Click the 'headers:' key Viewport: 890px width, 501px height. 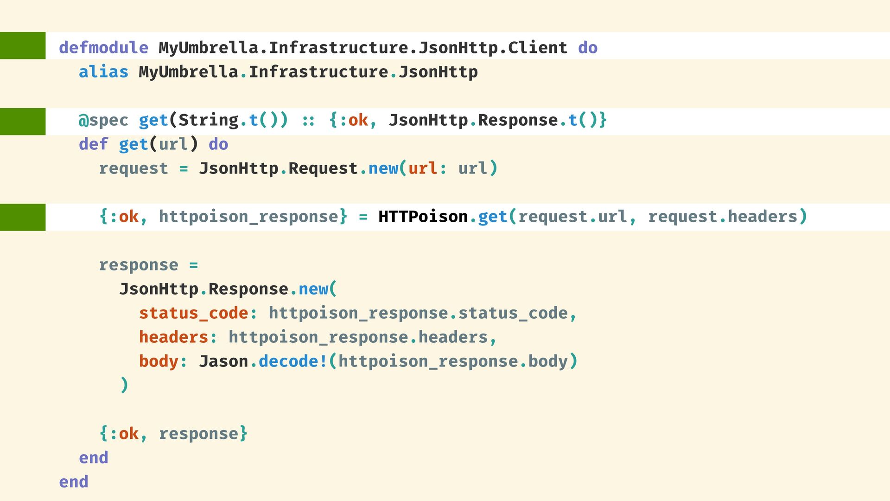[178, 337]
